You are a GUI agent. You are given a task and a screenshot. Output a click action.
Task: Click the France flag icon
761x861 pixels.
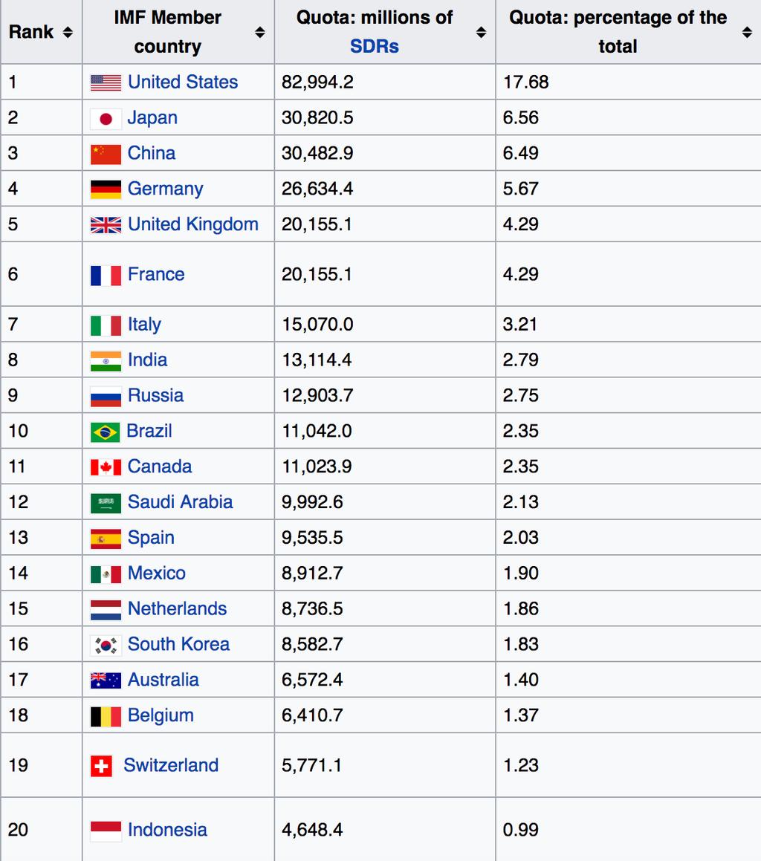tap(106, 275)
